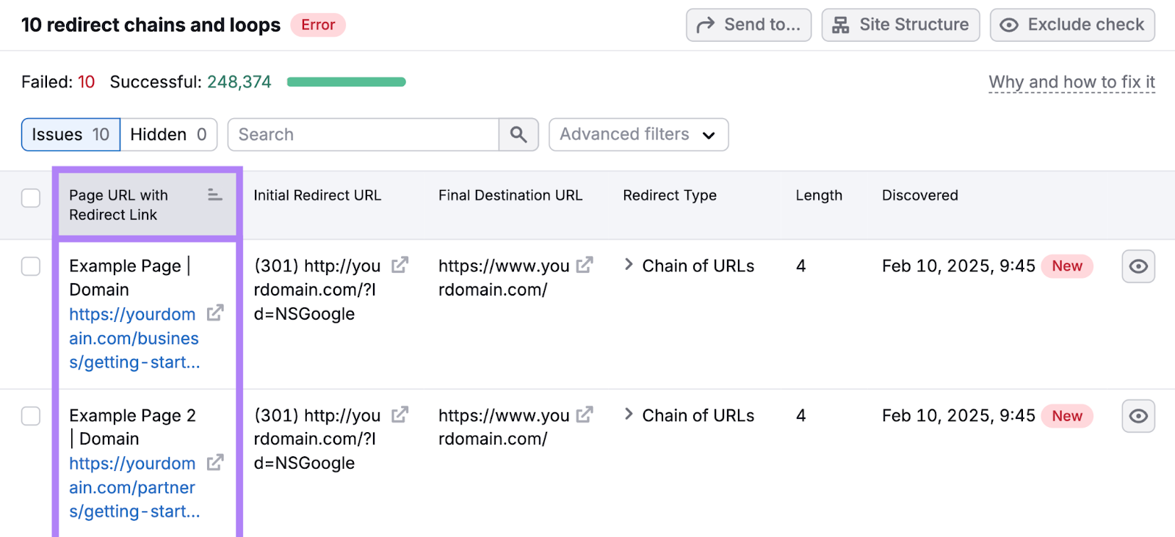Click the Discovered date in Example Page row
The width and height of the screenshot is (1175, 537).
tap(958, 266)
